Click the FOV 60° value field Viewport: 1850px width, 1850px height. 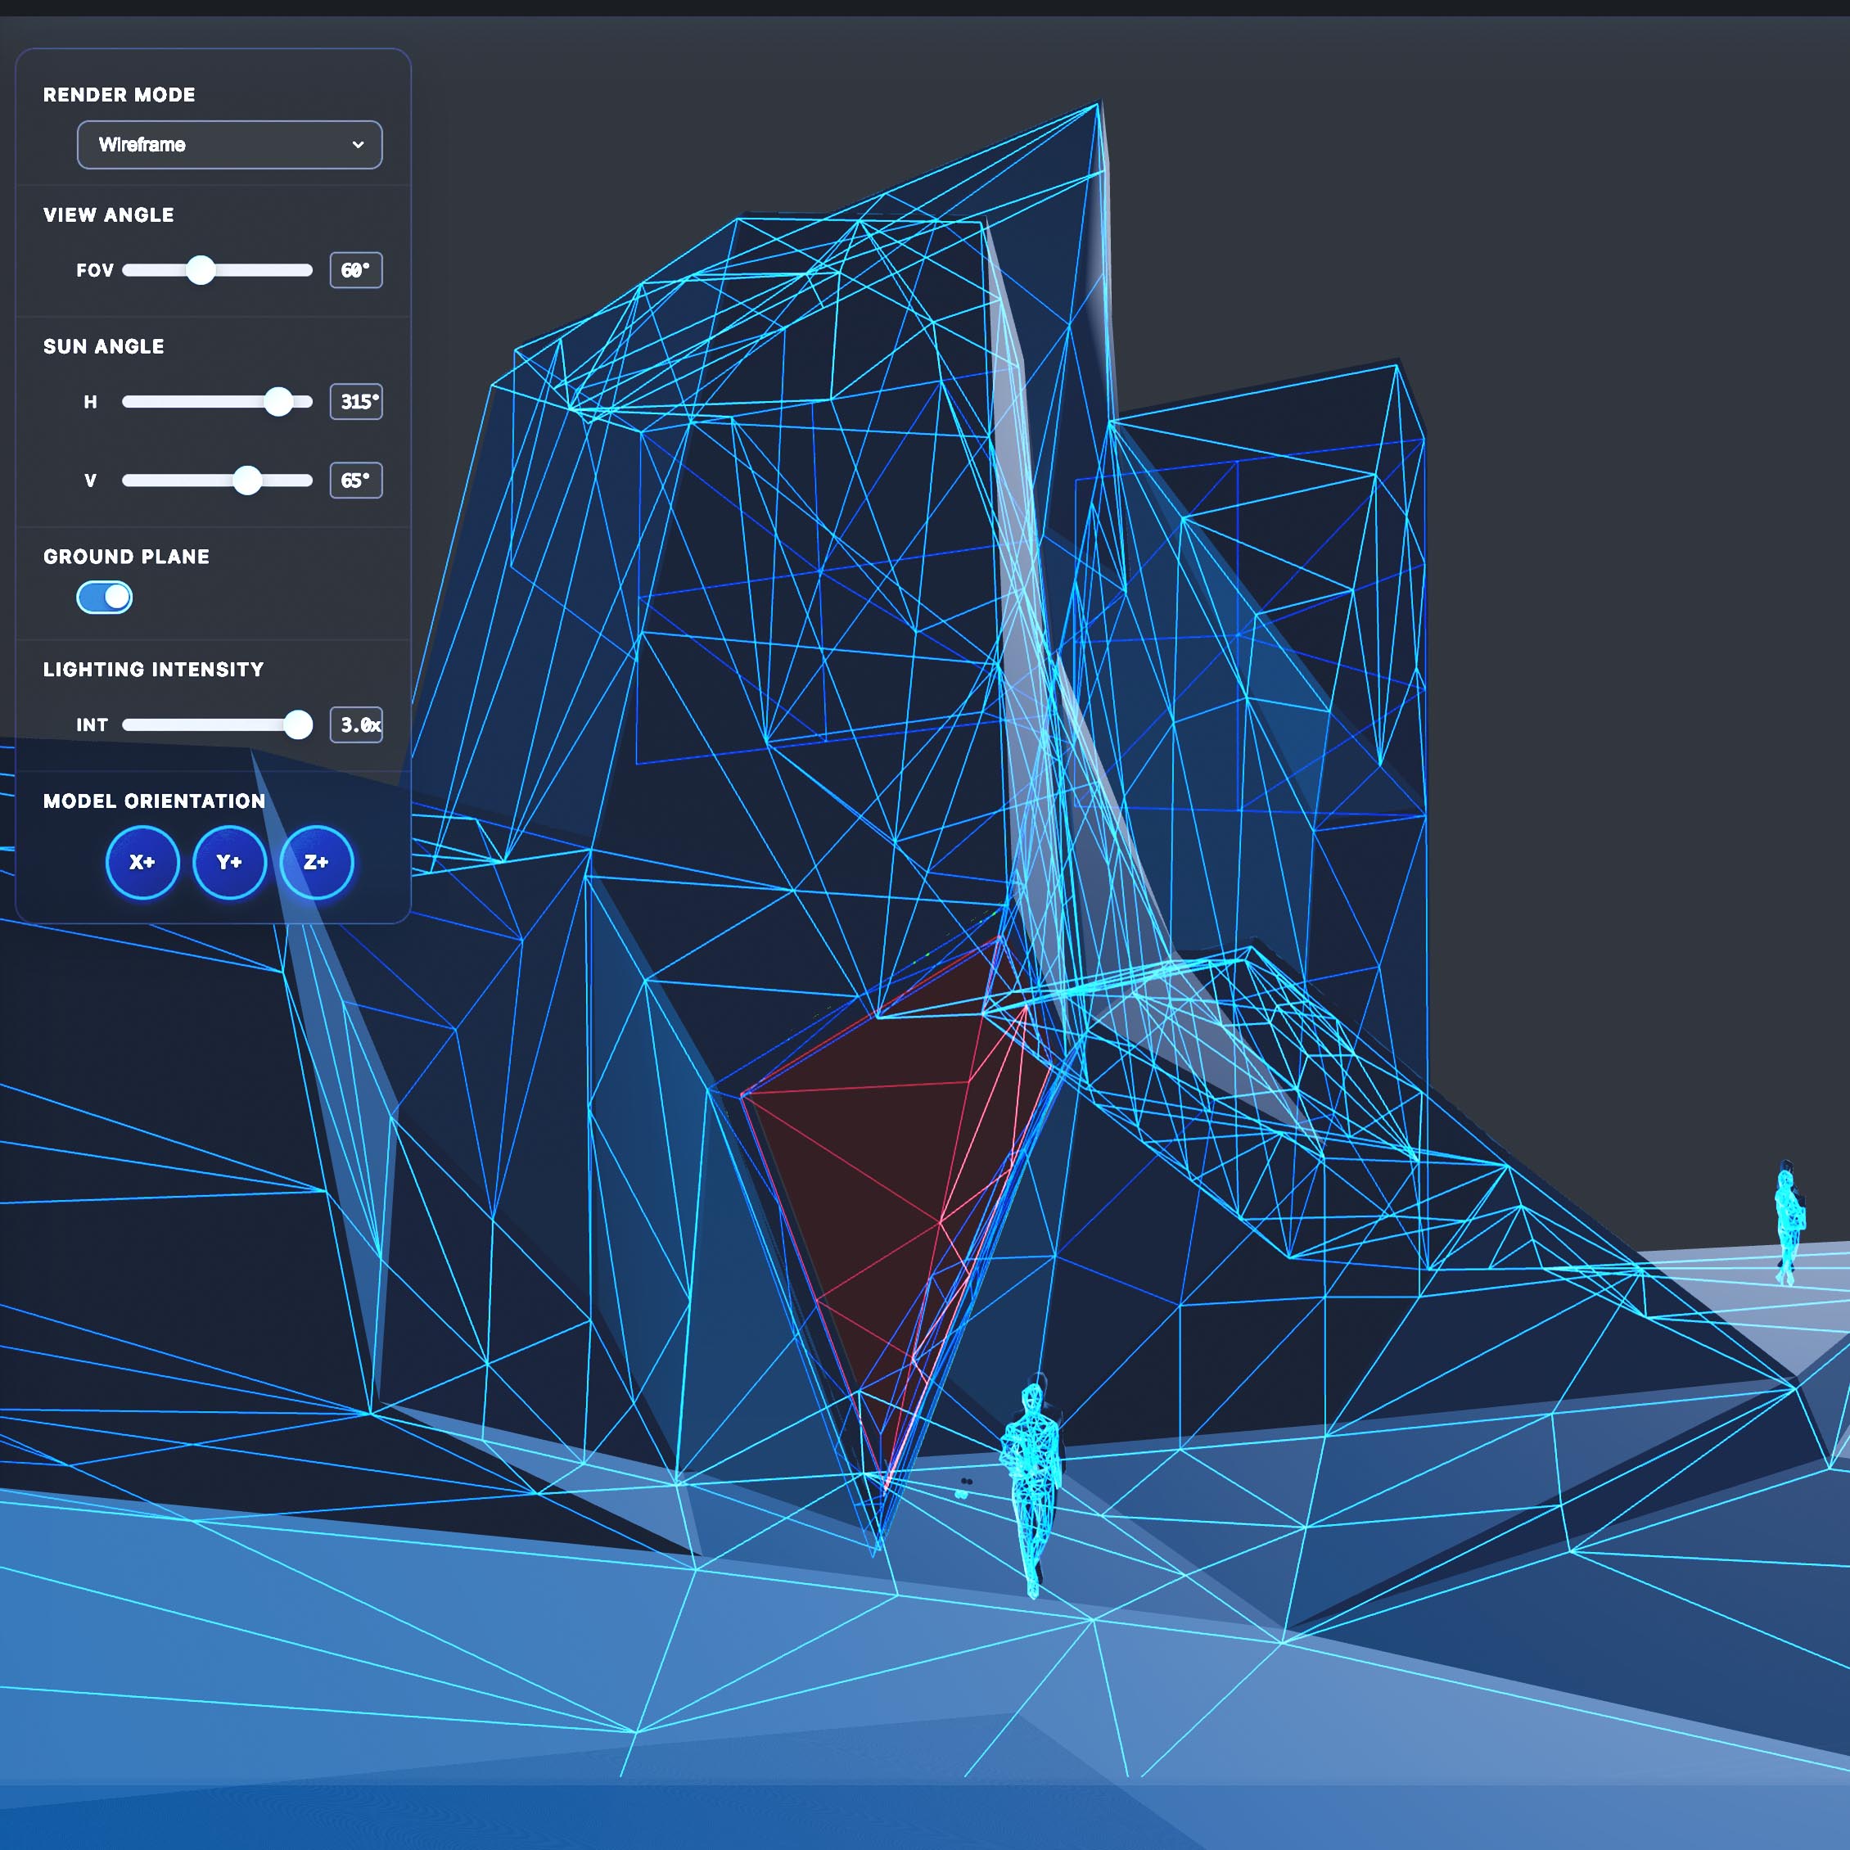click(x=355, y=270)
